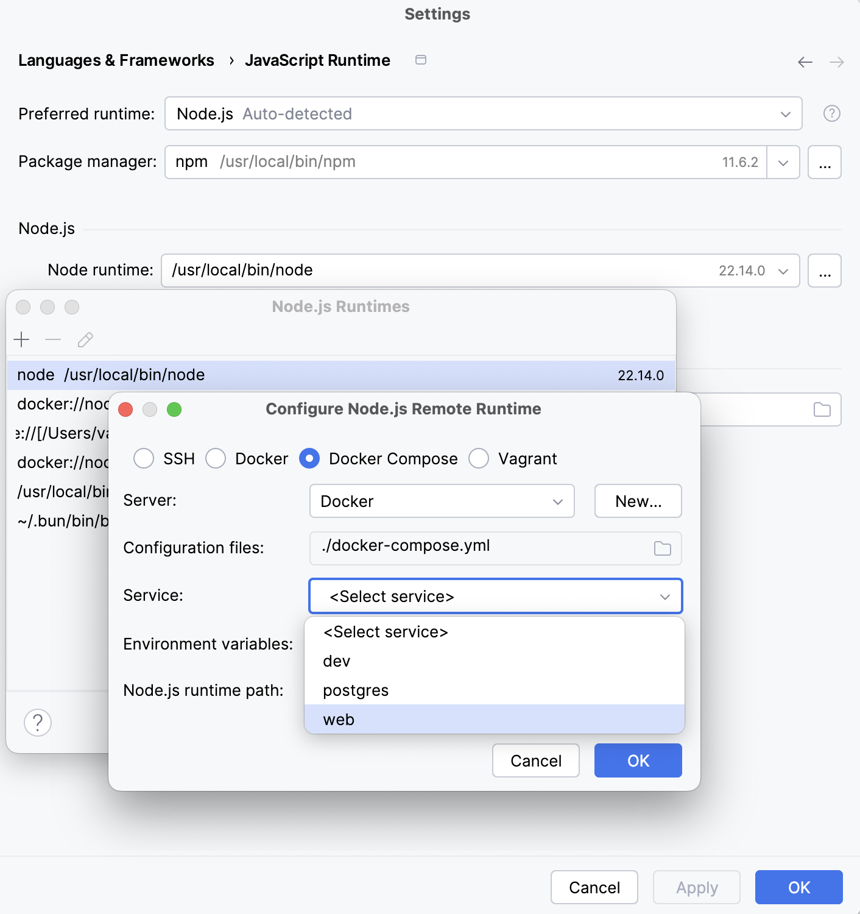Navigate back using the settings back arrow
The width and height of the screenshot is (860, 914).
click(805, 62)
